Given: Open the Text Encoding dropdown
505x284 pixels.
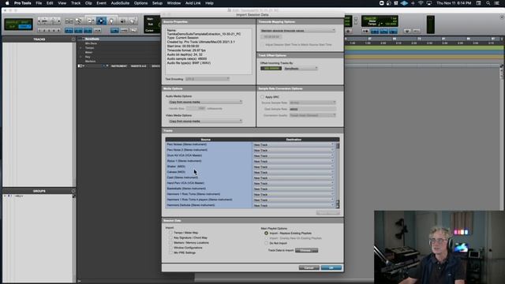Looking at the screenshot, I should click(207, 79).
